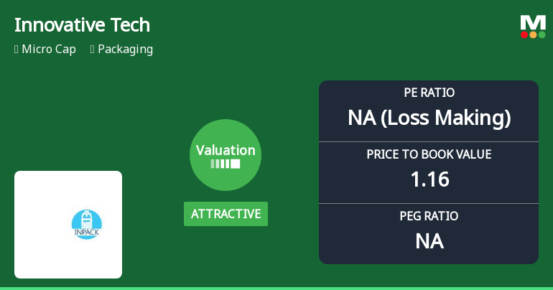Click the 1.16 price to book value
Image resolution: width=553 pixels, height=290 pixels.
(429, 179)
